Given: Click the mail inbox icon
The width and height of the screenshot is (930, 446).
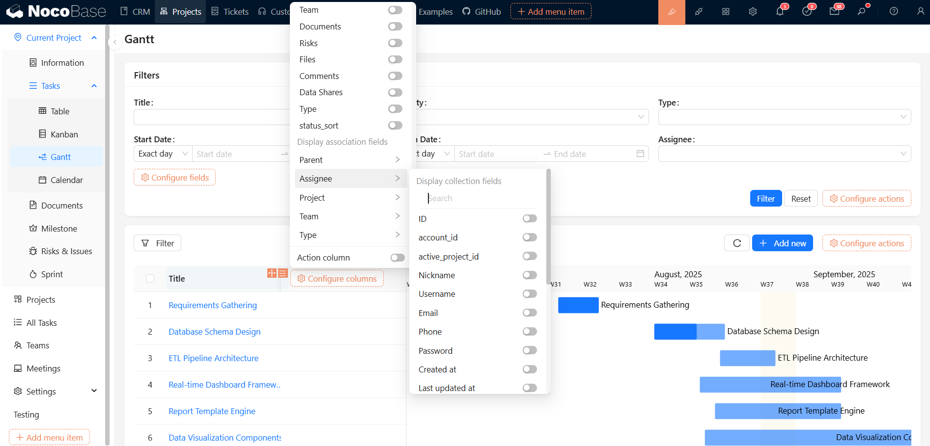Looking at the screenshot, I should click(x=834, y=11).
